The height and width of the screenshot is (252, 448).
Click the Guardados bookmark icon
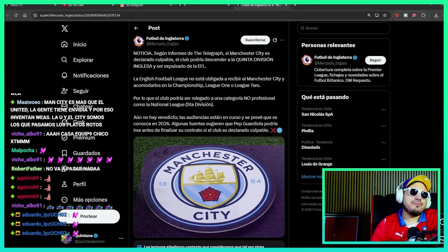pos(64,153)
